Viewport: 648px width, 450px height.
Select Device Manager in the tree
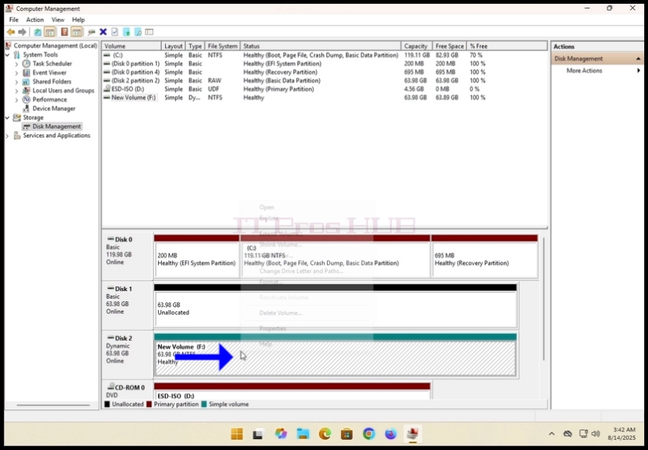pyautogui.click(x=54, y=108)
